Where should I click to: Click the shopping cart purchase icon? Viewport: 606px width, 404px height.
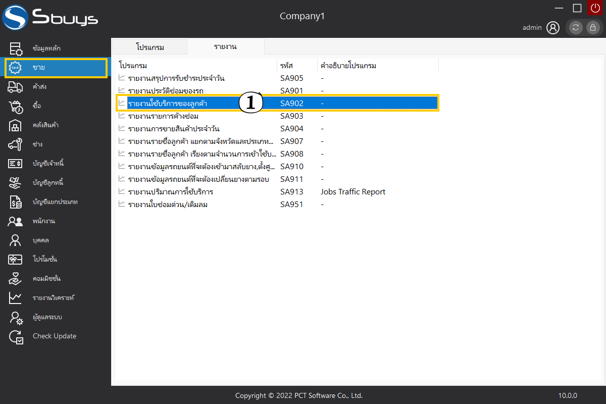click(x=15, y=106)
